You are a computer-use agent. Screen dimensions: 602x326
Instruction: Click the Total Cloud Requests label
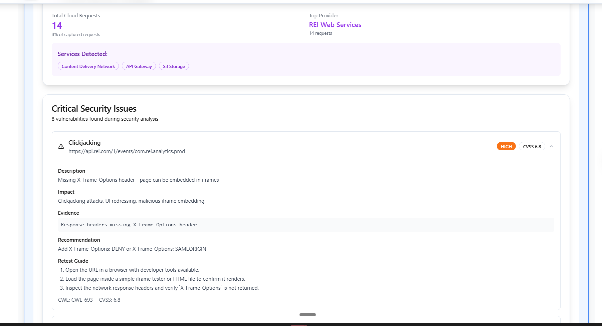[x=76, y=16]
